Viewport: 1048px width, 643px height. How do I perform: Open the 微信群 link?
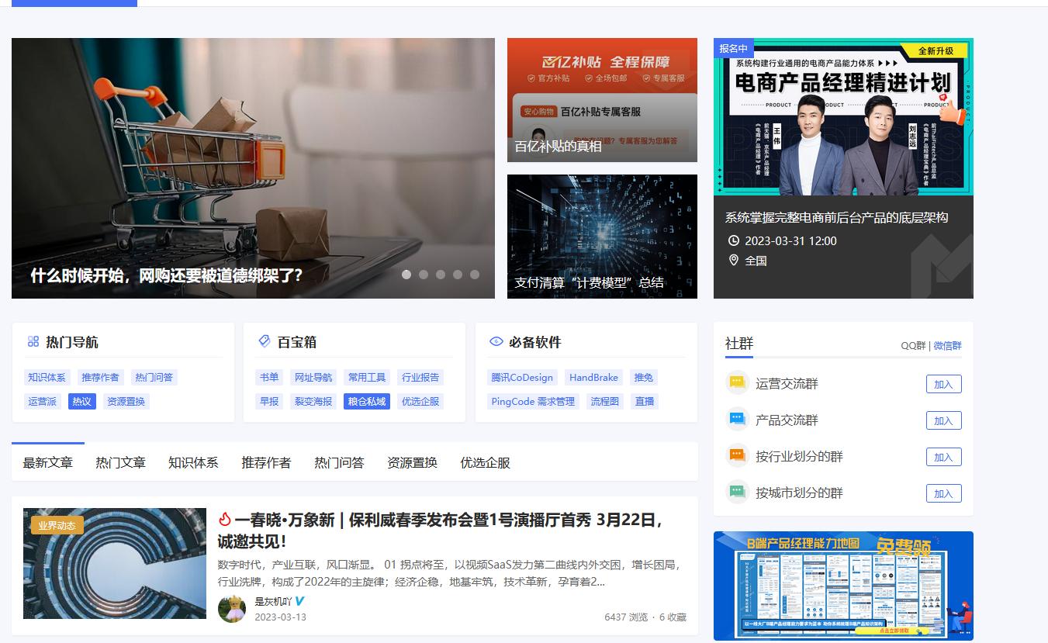click(x=948, y=345)
